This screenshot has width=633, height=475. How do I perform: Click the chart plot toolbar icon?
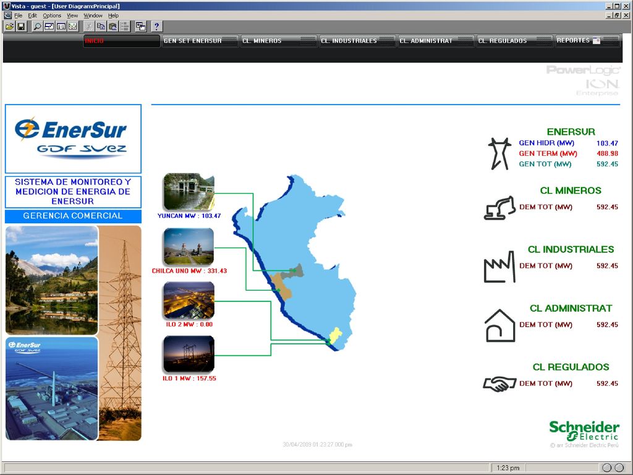tap(73, 27)
